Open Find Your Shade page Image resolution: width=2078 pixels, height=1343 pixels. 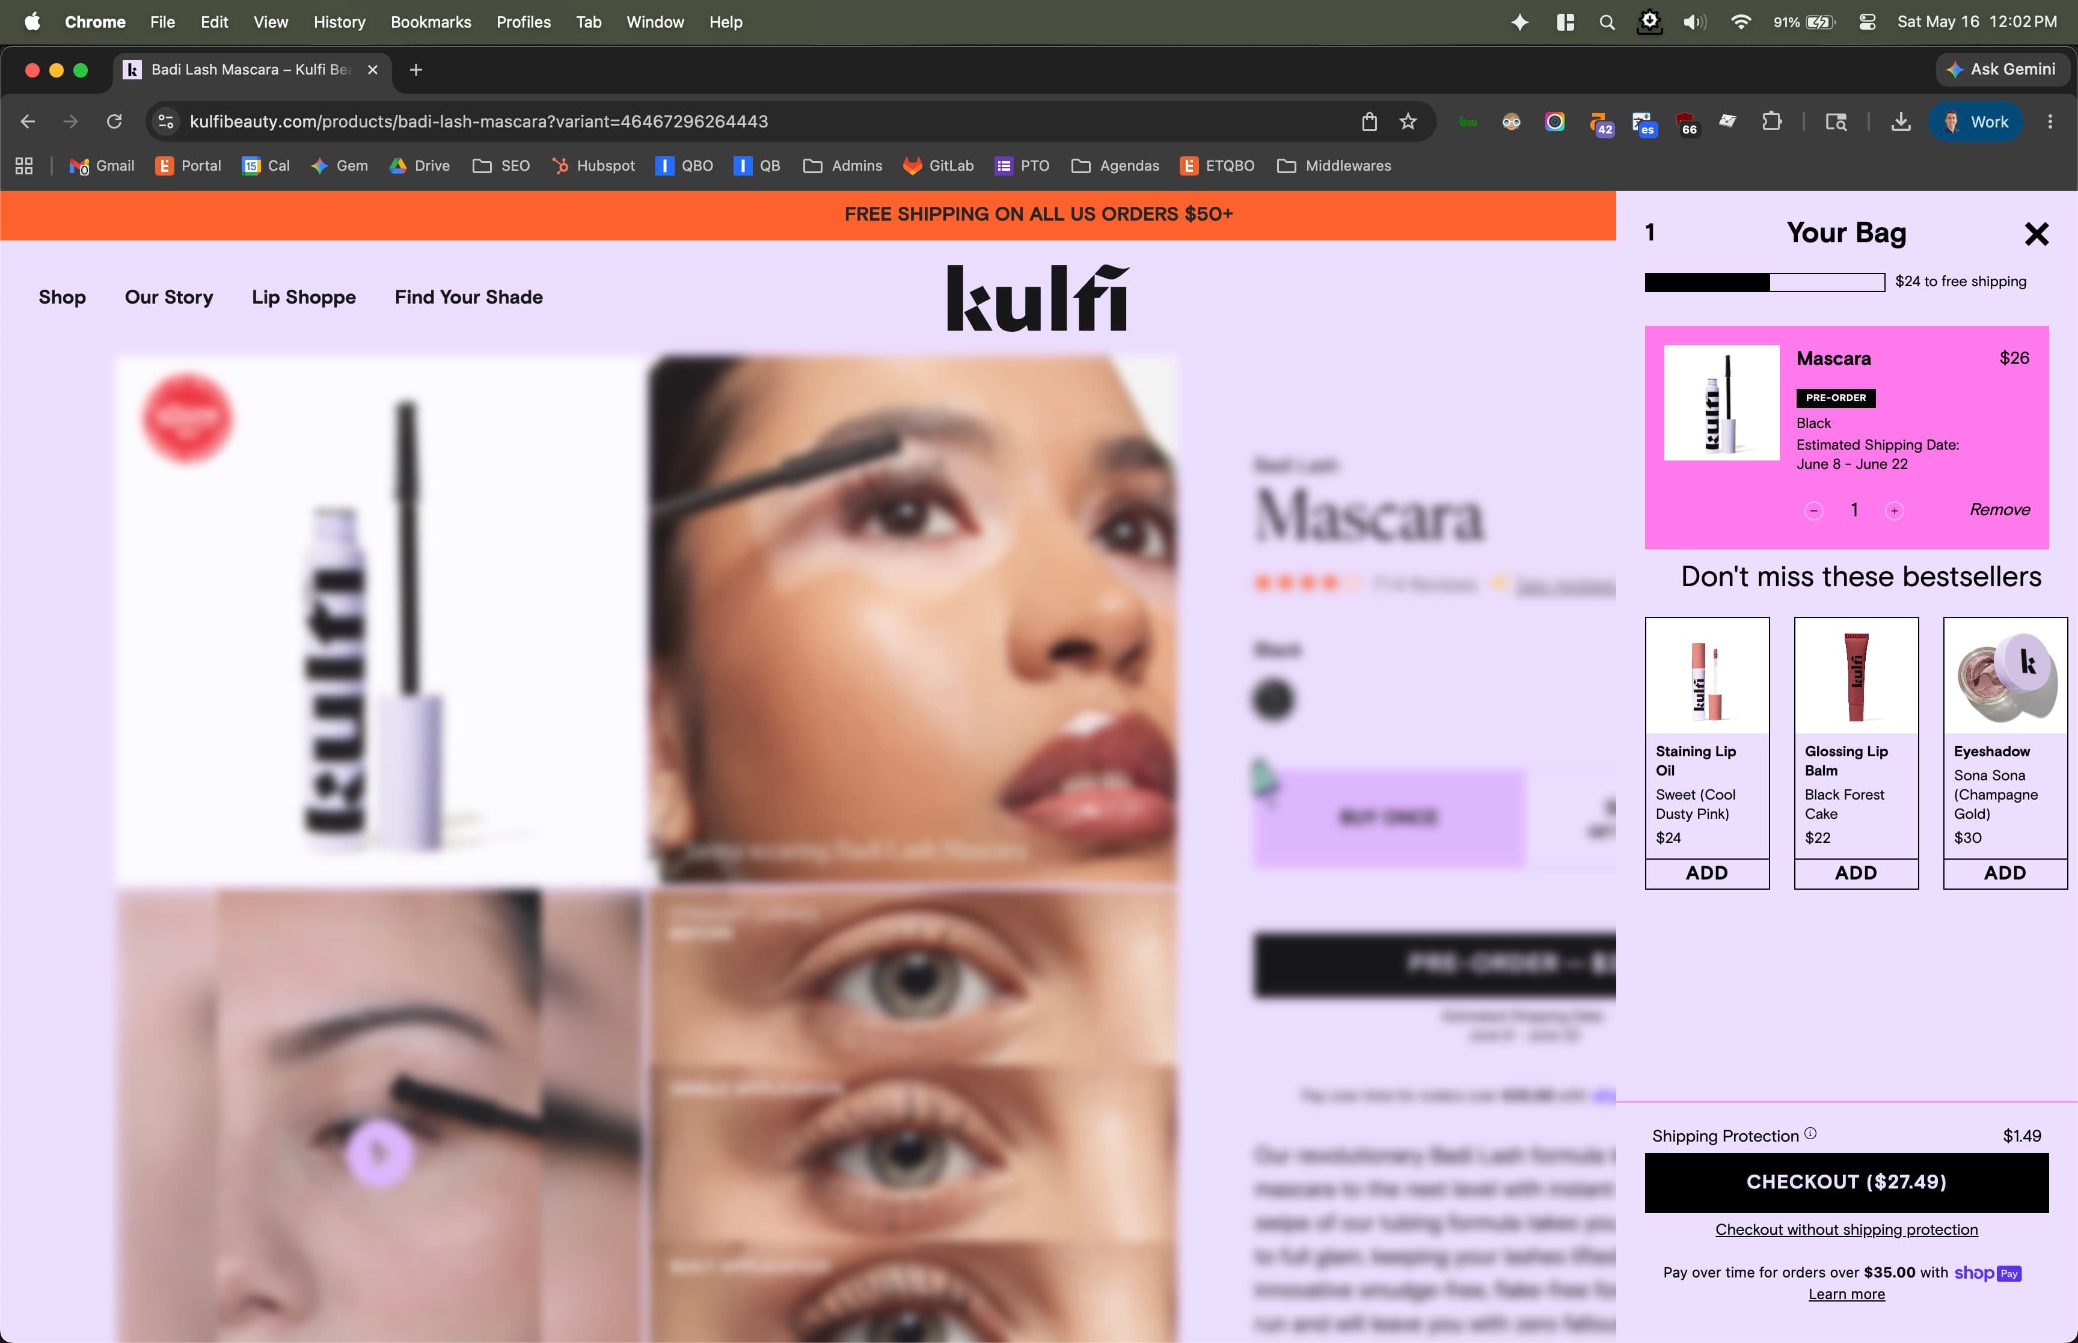pos(468,298)
